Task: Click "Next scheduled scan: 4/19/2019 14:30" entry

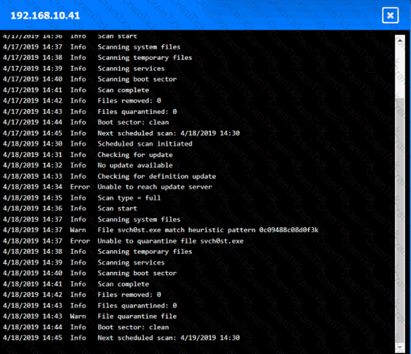Action: pyautogui.click(x=168, y=338)
